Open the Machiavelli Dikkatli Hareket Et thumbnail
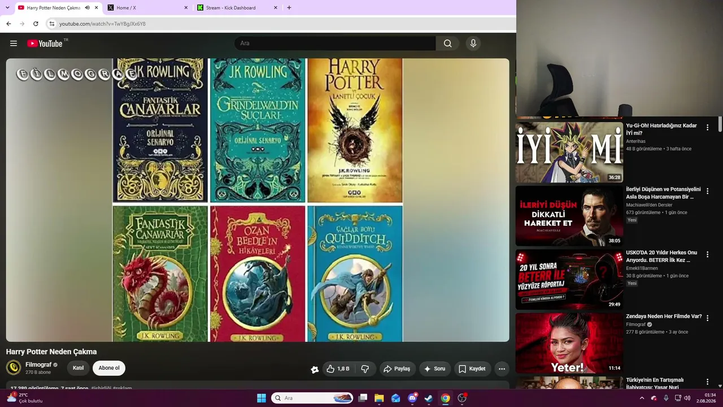Screen dimensions: 723x407 tap(569, 216)
